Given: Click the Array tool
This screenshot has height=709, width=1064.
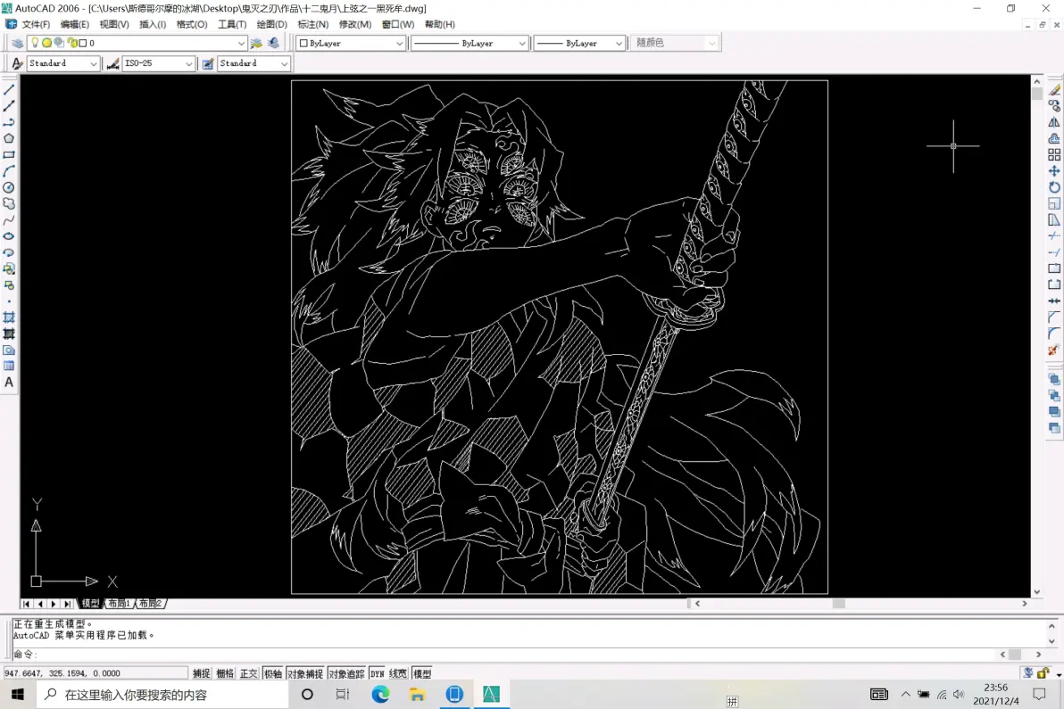Looking at the screenshot, I should click(1054, 155).
